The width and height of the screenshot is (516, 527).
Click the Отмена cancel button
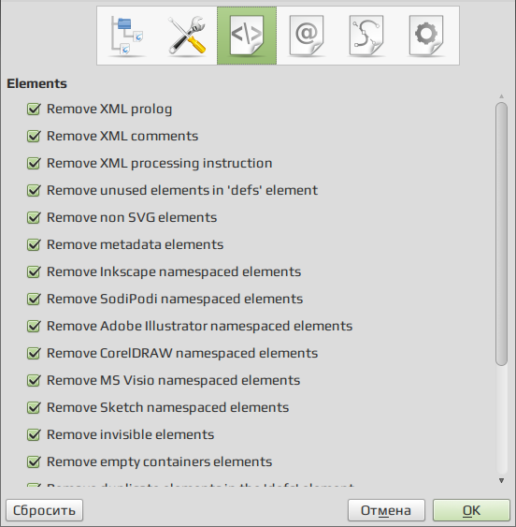point(386,510)
